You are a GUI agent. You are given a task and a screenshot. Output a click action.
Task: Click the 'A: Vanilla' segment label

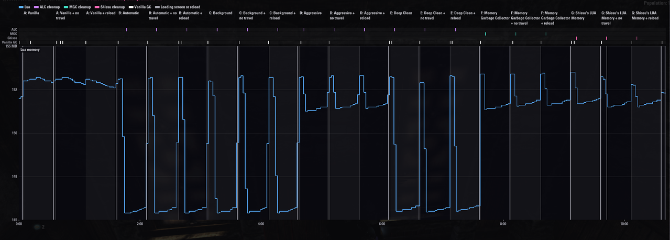click(31, 13)
